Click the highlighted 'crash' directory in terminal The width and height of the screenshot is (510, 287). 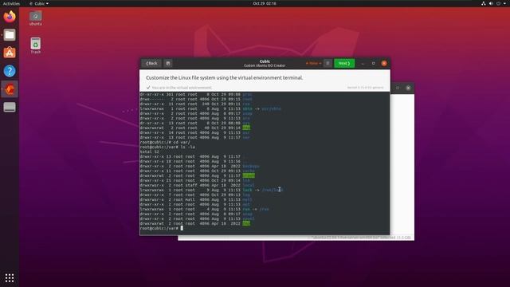(x=249, y=175)
